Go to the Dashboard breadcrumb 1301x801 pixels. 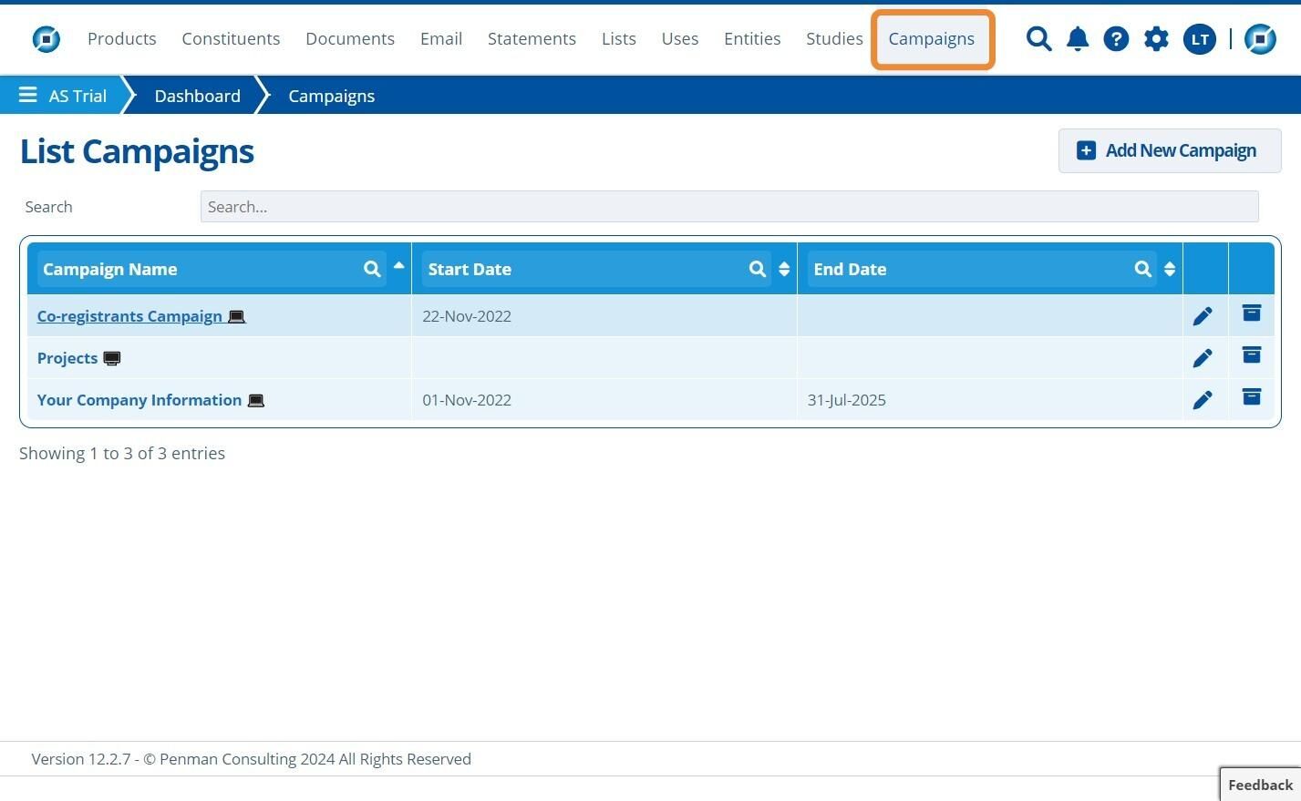point(198,96)
